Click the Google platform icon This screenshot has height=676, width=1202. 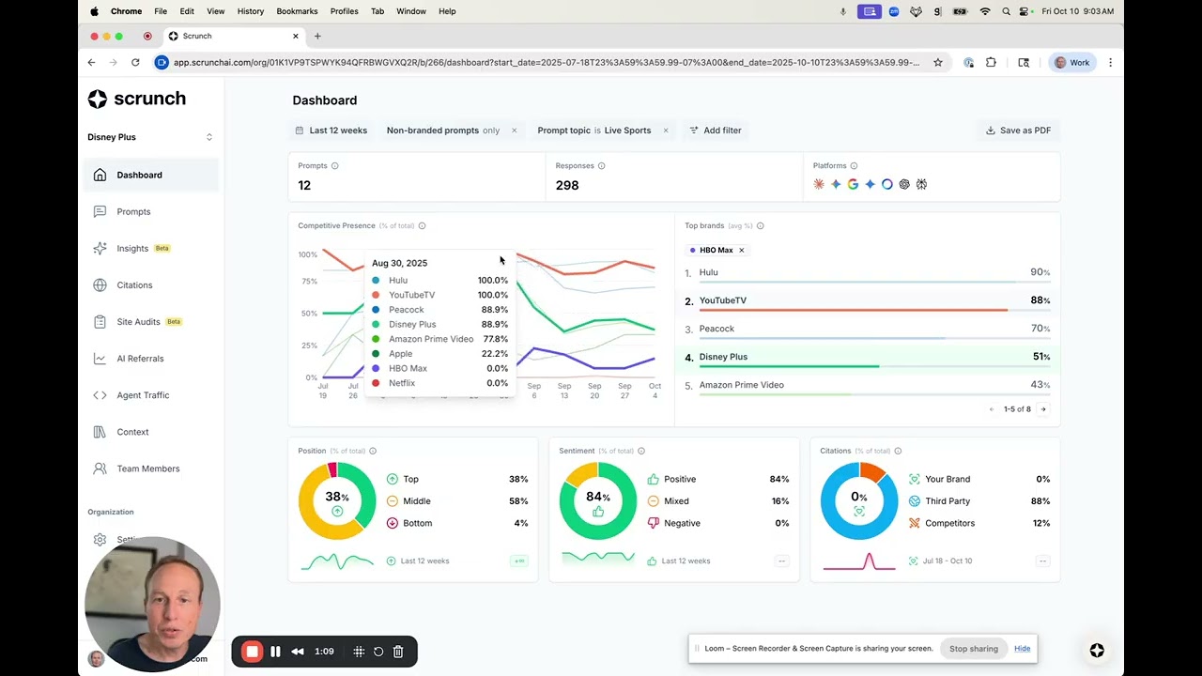[x=853, y=184]
